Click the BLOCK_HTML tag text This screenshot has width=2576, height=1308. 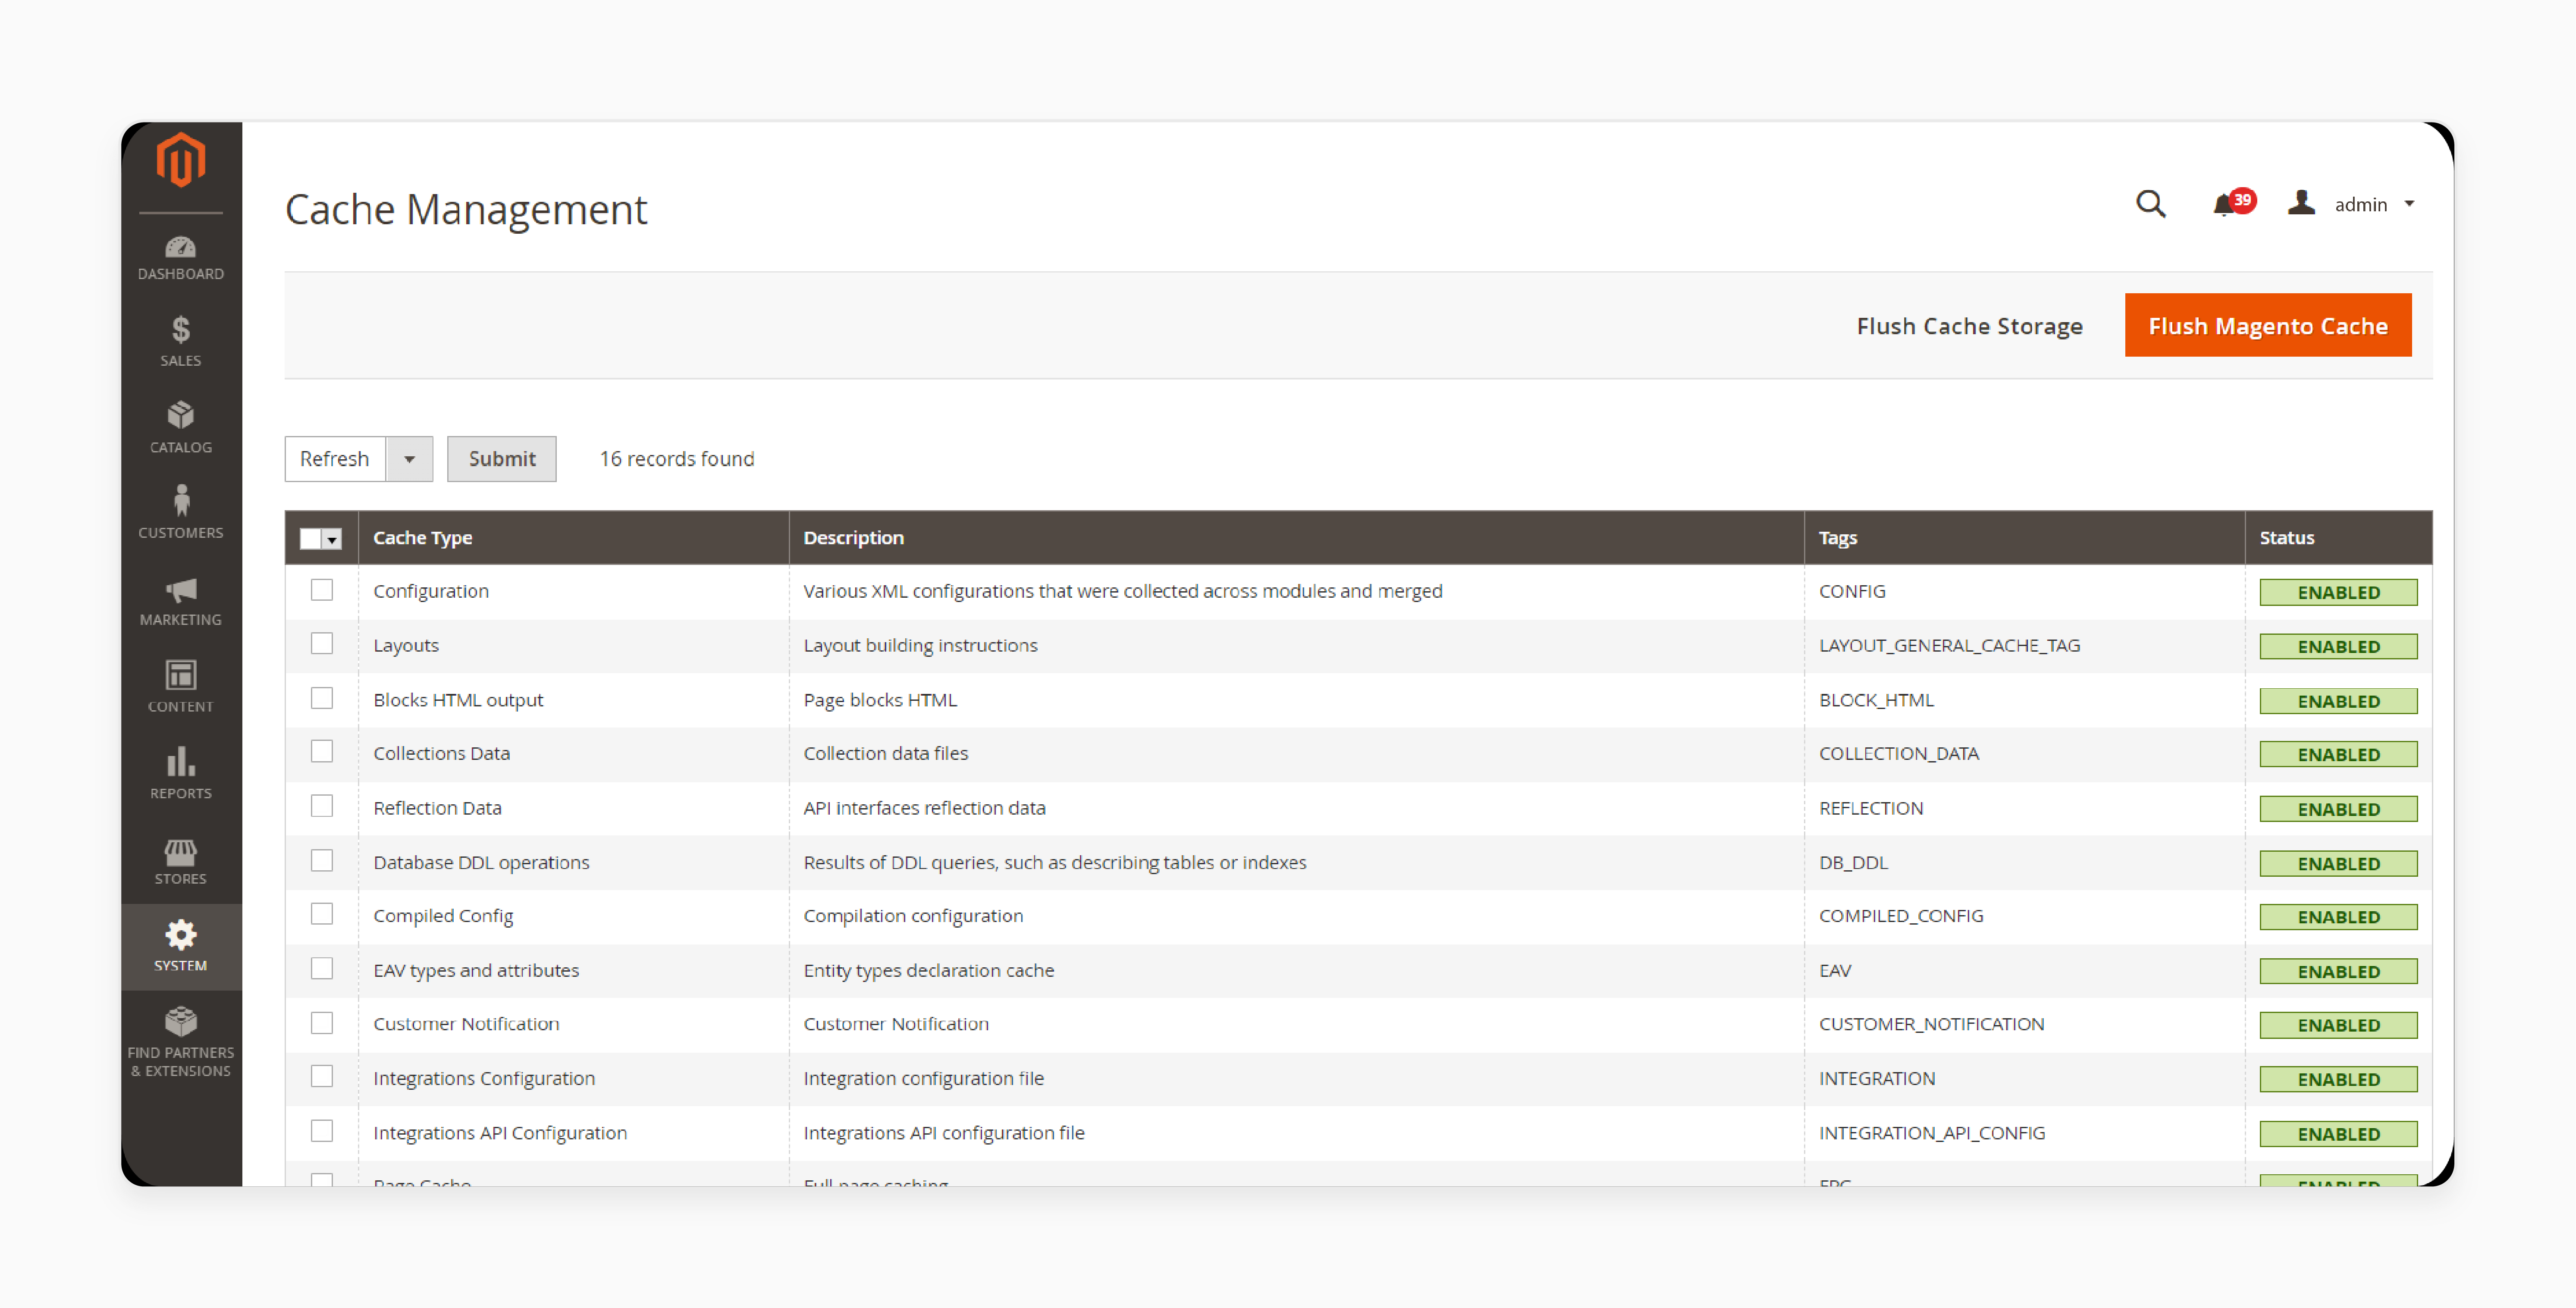pos(1876,700)
